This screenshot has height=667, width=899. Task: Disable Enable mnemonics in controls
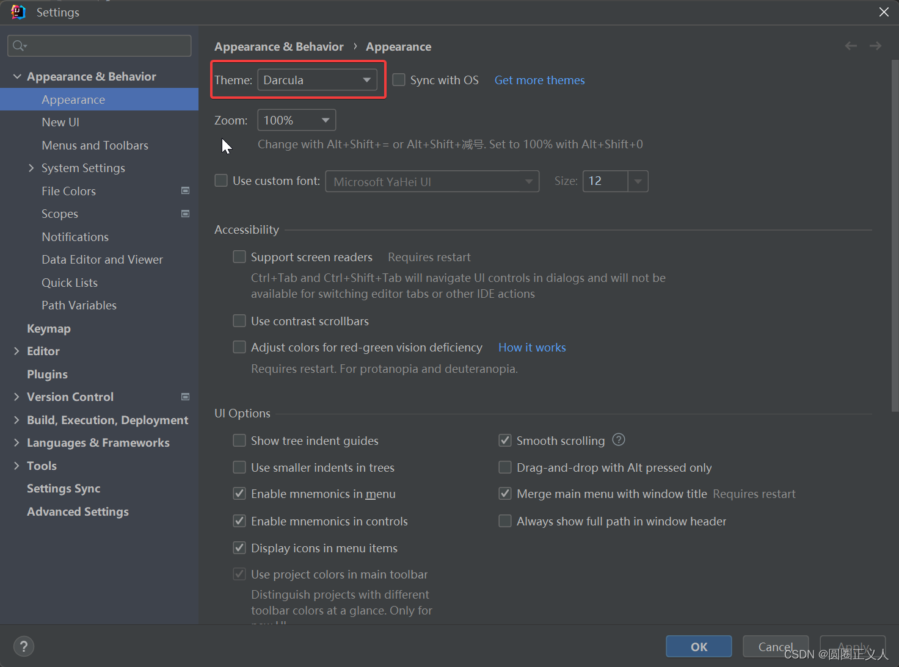coord(239,521)
